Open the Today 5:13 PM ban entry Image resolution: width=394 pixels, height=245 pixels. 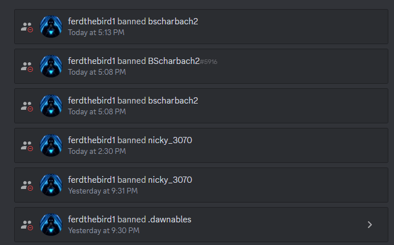(x=201, y=27)
